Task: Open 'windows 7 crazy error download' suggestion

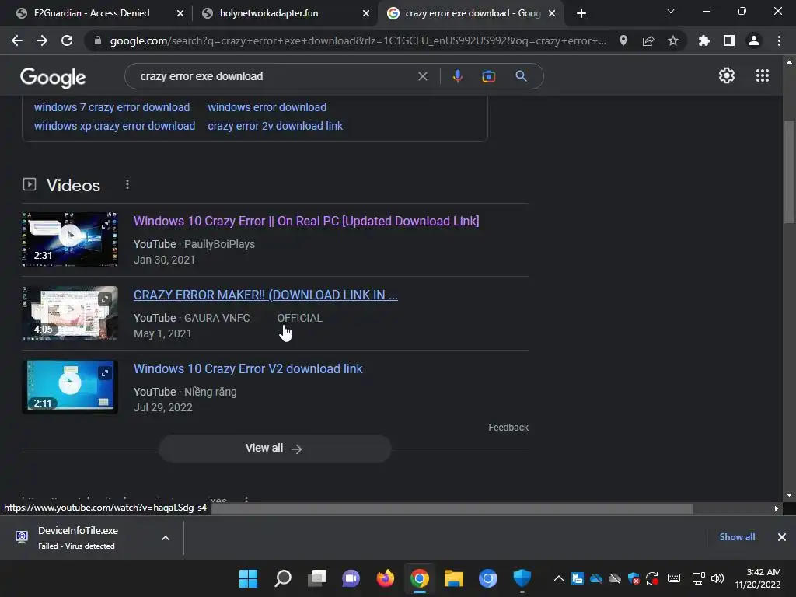Action: point(112,107)
